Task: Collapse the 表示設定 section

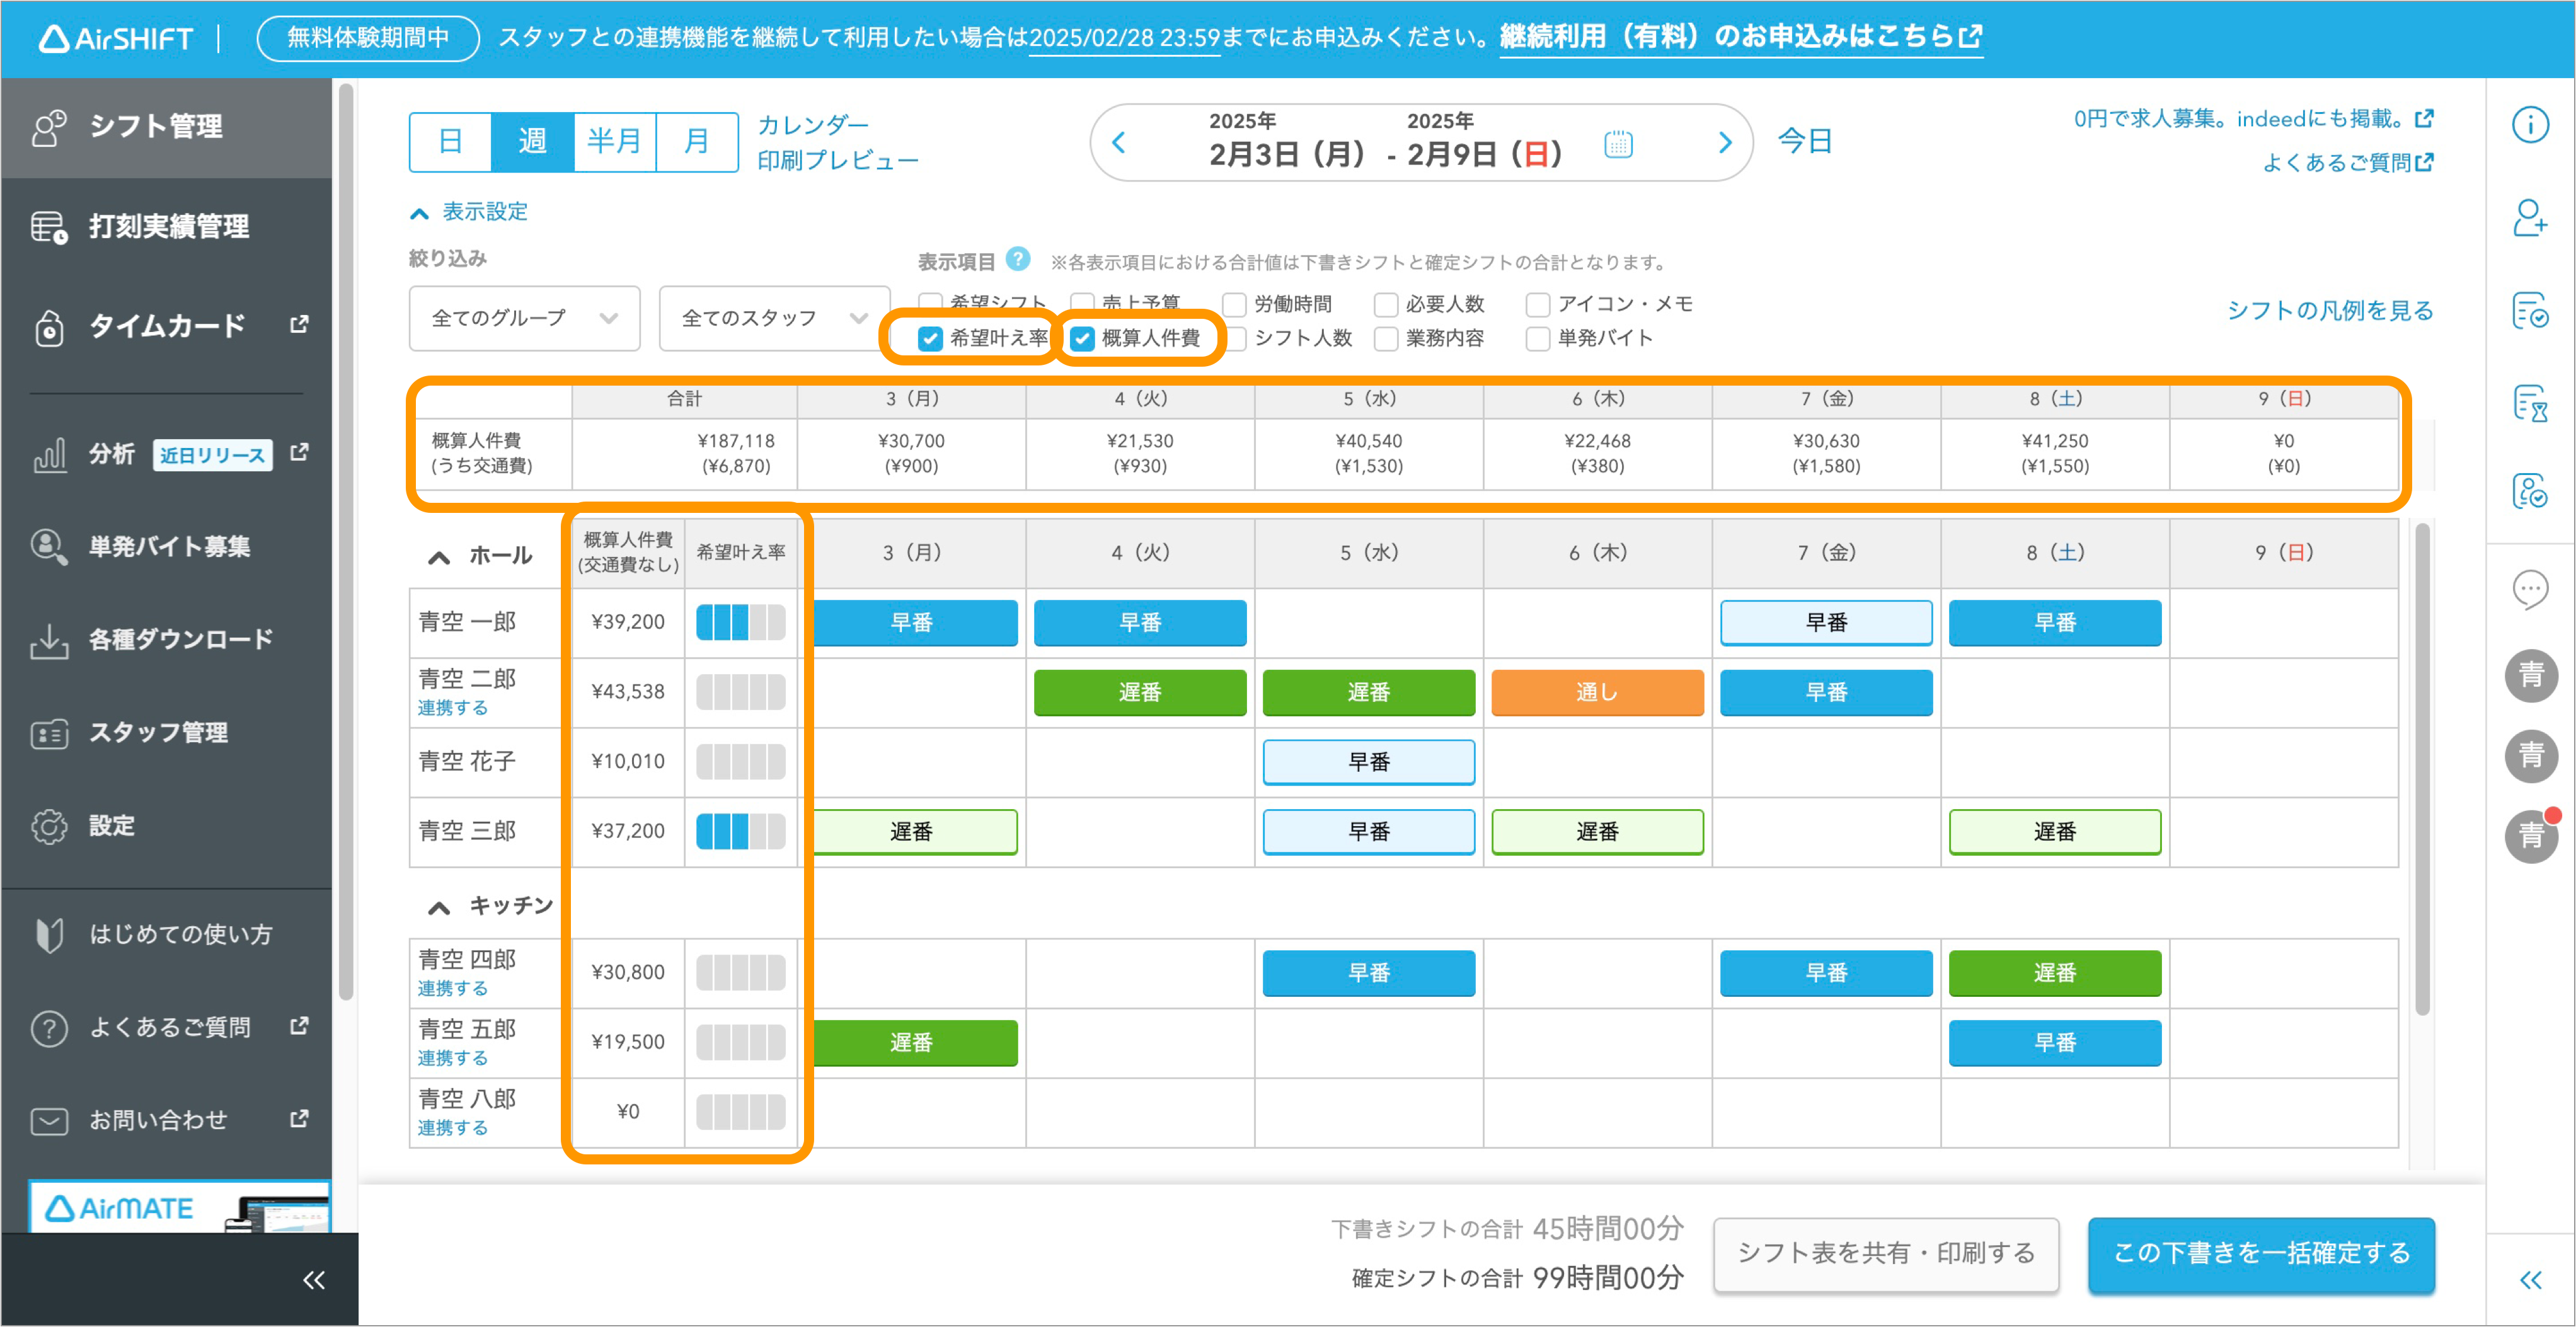Action: [x=469, y=212]
